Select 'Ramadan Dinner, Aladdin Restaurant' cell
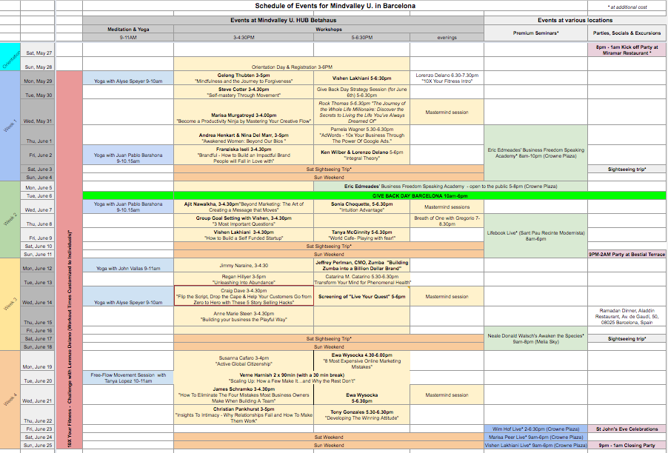 627,316
